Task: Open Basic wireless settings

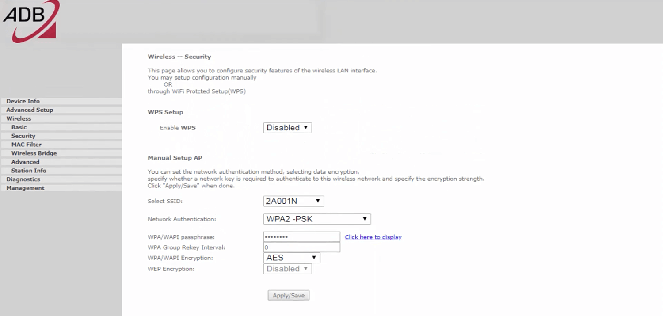Action: pos(19,127)
